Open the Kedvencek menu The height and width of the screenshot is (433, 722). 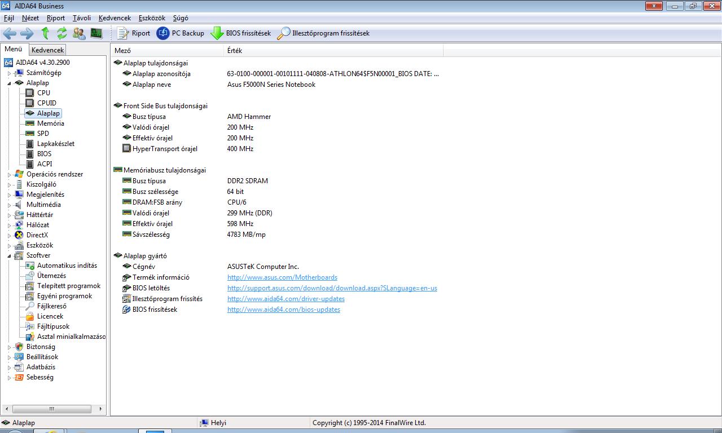tap(115, 18)
